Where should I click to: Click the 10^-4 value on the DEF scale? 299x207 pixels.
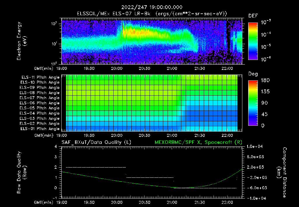(x=266, y=34)
